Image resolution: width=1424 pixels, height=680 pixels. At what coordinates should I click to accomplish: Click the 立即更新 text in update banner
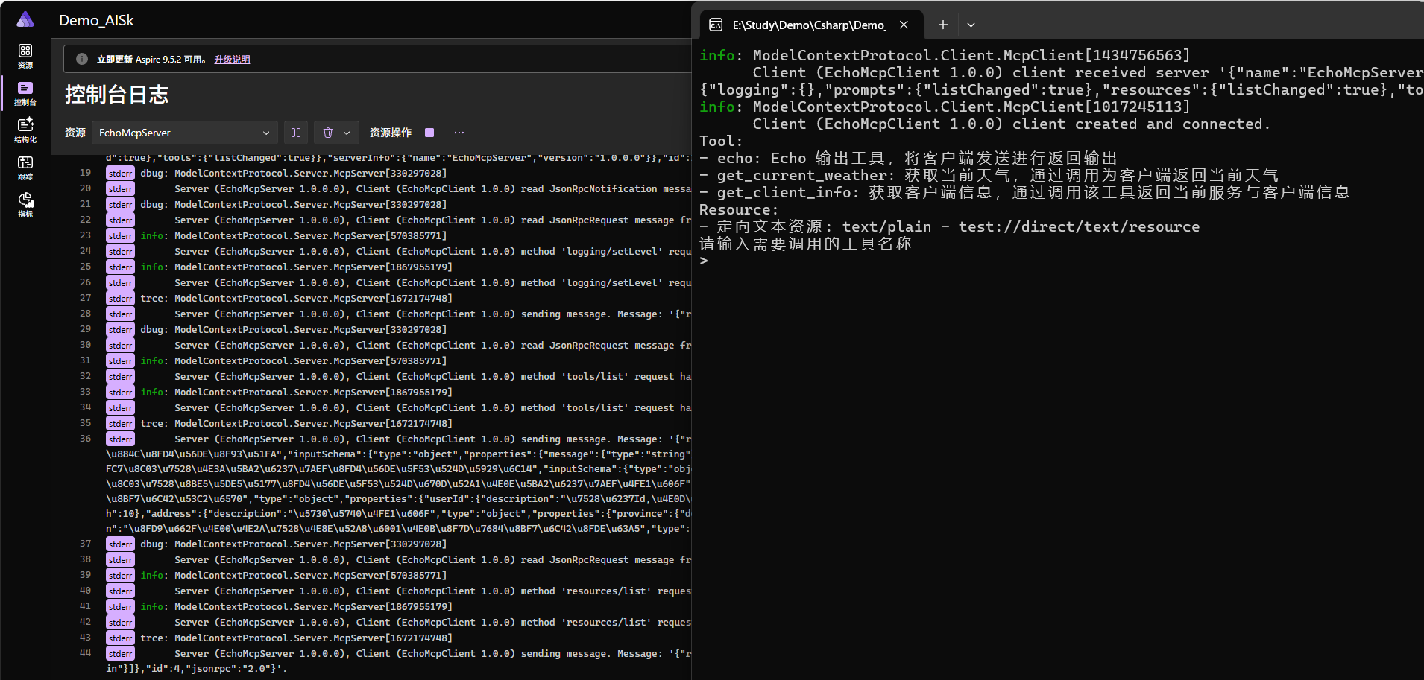point(115,60)
